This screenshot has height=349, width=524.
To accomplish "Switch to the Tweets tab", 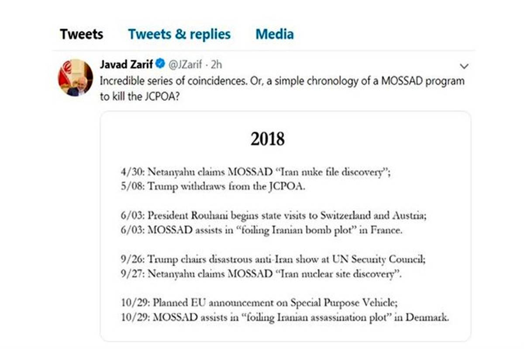I will (82, 35).
